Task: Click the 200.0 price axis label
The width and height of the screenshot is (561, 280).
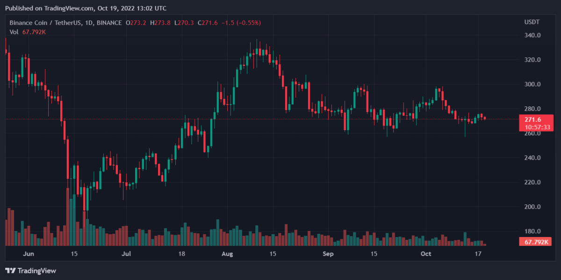Action: (x=532, y=207)
